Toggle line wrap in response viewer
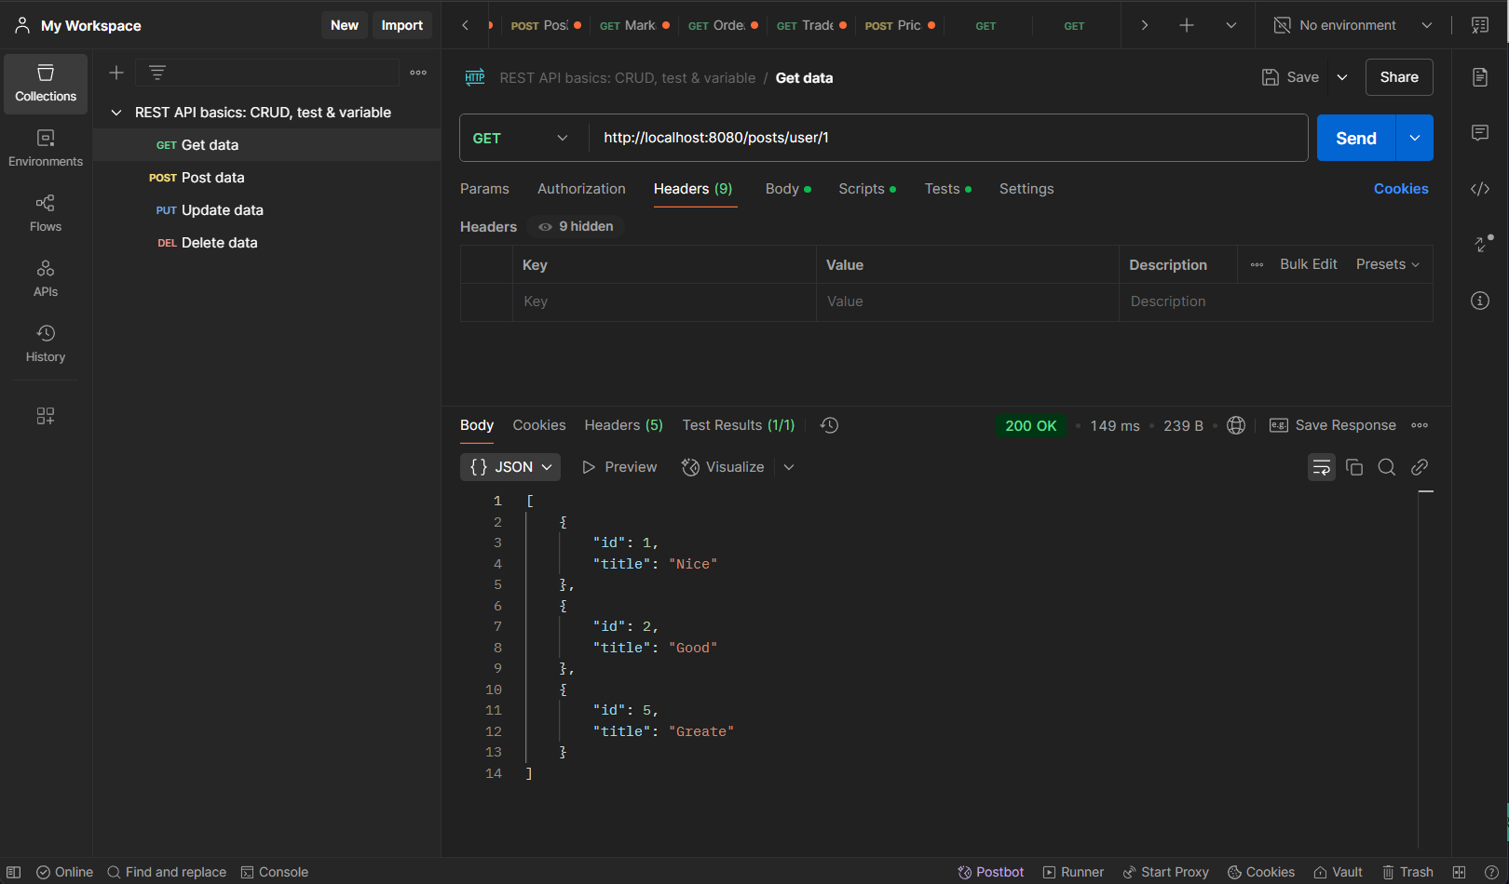Screen dimensions: 1509x884 click(x=1322, y=467)
